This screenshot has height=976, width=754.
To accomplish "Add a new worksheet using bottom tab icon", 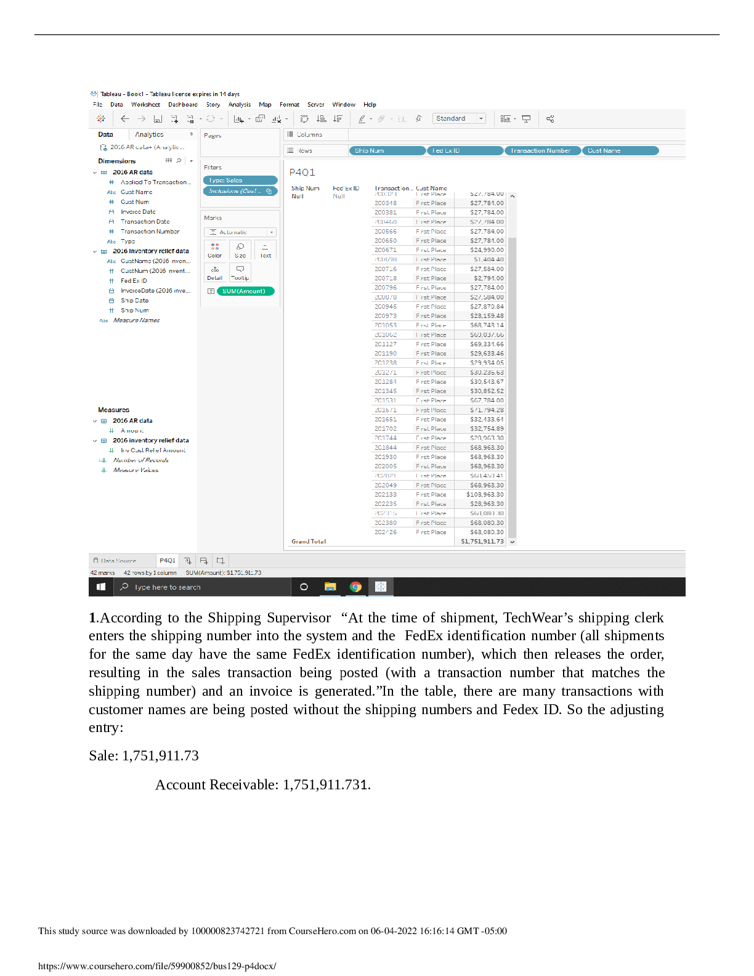I will [x=188, y=561].
